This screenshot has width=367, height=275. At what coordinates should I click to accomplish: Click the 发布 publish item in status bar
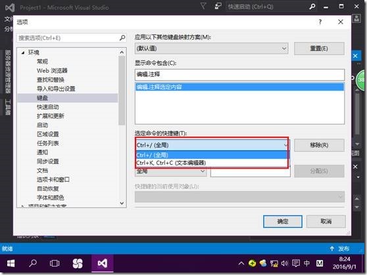click(339, 249)
